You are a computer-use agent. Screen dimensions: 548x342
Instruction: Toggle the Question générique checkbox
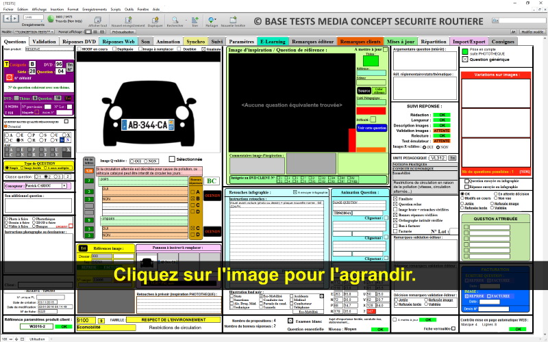click(x=465, y=60)
